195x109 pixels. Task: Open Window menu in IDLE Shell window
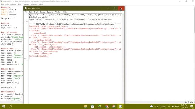coord(58,12)
